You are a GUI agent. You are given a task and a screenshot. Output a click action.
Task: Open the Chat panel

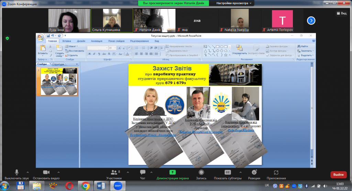(x=143, y=174)
